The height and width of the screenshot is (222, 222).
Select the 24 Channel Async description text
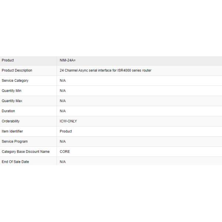pos(105,70)
